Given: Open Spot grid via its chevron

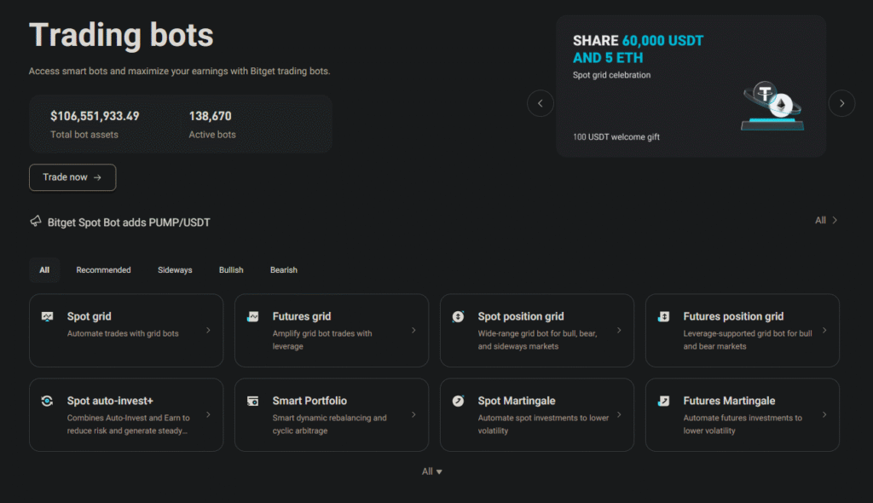Looking at the screenshot, I should (x=208, y=330).
